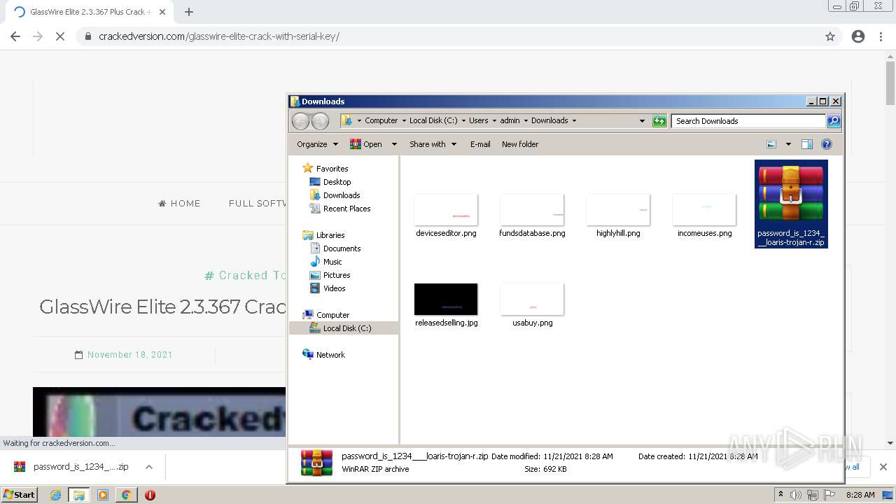896x504 pixels.
Task: Click the E-mail toolbar button
Action: 480,144
